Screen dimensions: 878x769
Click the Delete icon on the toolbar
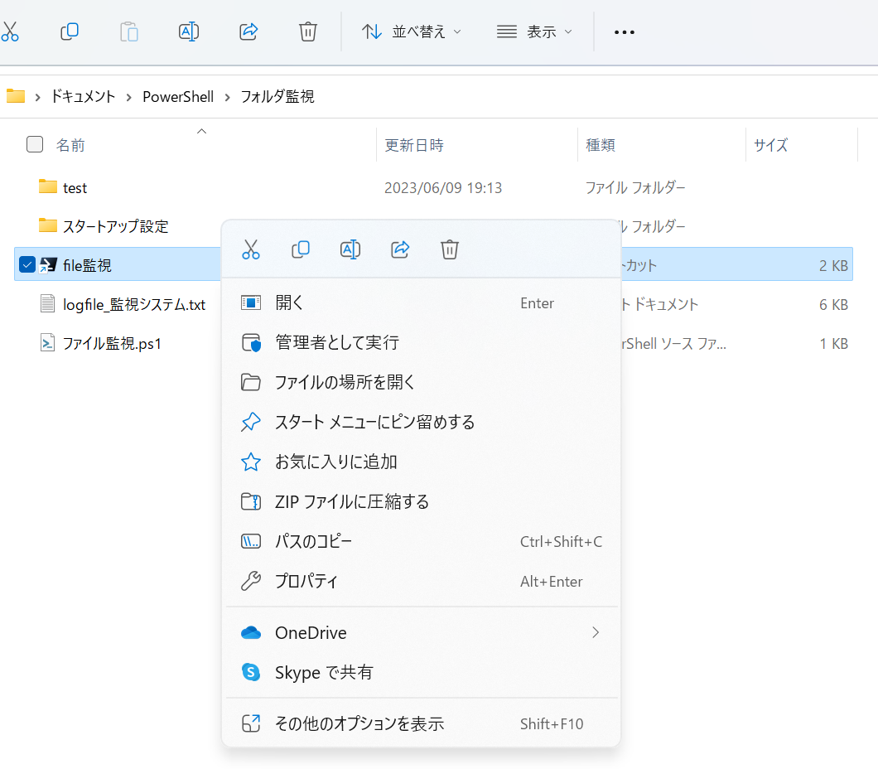(307, 31)
